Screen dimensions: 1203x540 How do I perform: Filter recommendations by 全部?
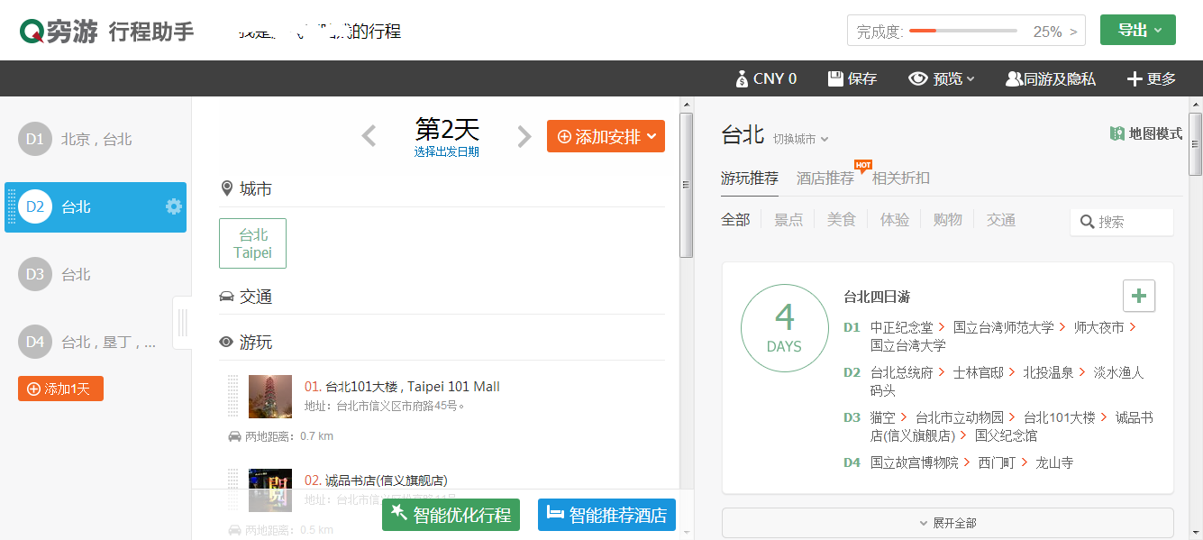point(735,220)
